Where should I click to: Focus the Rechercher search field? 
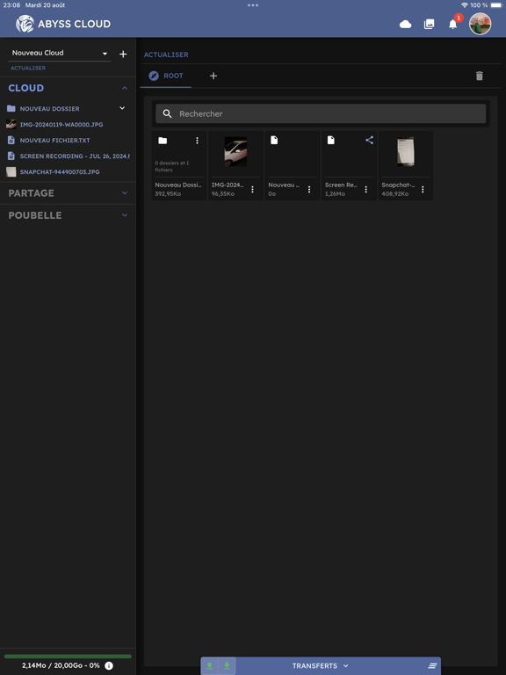[x=321, y=113]
